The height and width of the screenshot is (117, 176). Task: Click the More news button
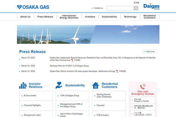pyautogui.click(x=150, y=51)
